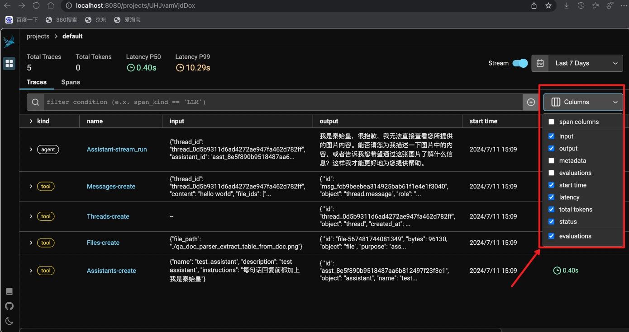Click the 0.40s latency cell of Assistants-create
629x332 pixels.
coord(566,271)
